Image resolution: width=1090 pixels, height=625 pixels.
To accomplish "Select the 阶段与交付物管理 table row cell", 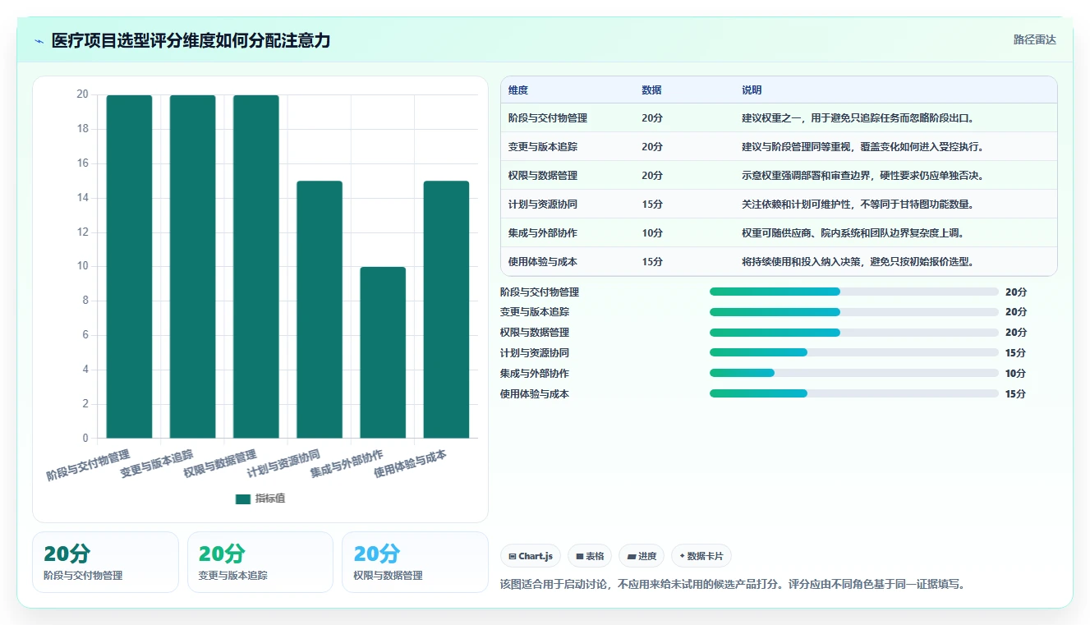I will pos(548,118).
